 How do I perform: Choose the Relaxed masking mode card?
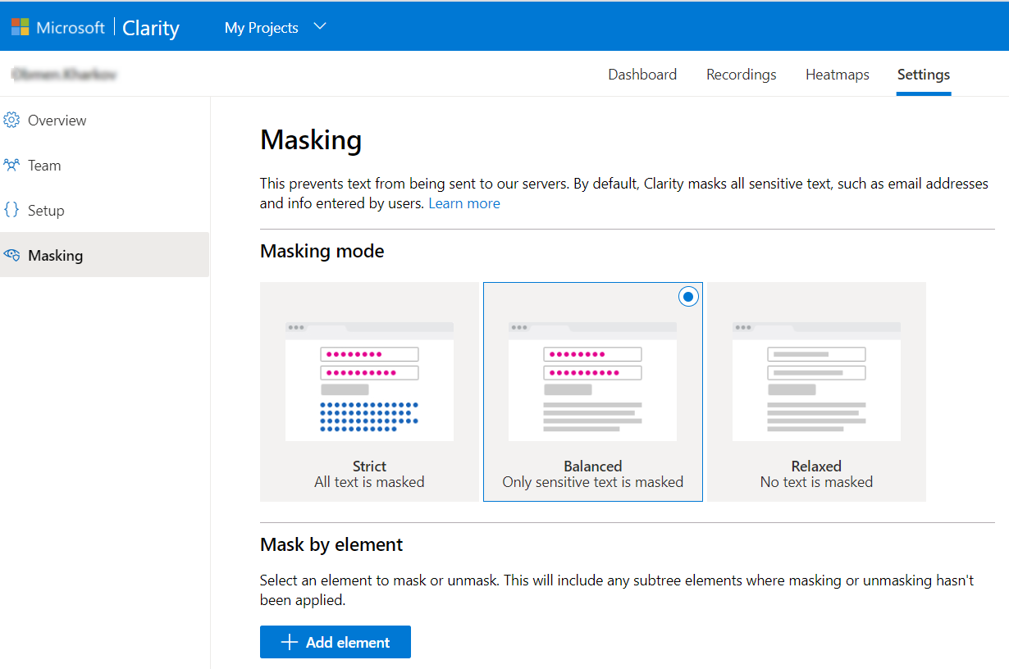point(816,392)
